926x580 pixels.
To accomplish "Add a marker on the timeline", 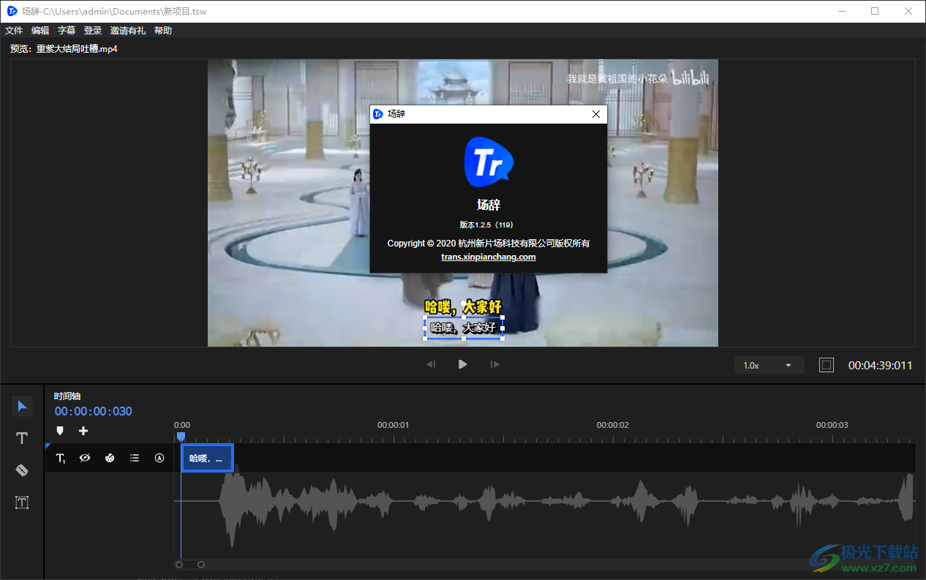I will [x=60, y=431].
